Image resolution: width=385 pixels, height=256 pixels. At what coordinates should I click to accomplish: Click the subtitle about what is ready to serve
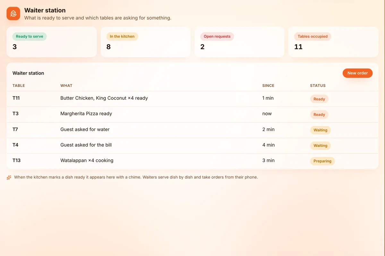coord(98,18)
